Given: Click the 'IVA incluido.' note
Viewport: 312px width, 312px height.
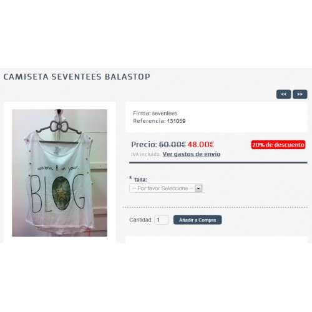Looking at the screenshot, I should tap(146, 154).
